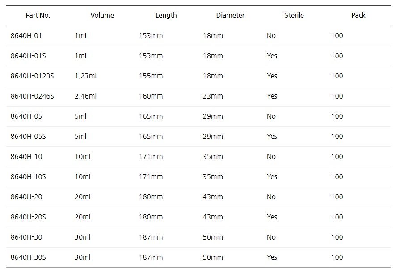Select part number 8640H-0246S
400x270 pixels.
point(32,96)
